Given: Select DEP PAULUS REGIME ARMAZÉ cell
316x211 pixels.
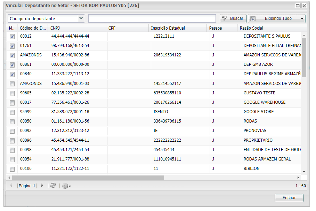Looking at the screenshot, I should pos(271,74).
